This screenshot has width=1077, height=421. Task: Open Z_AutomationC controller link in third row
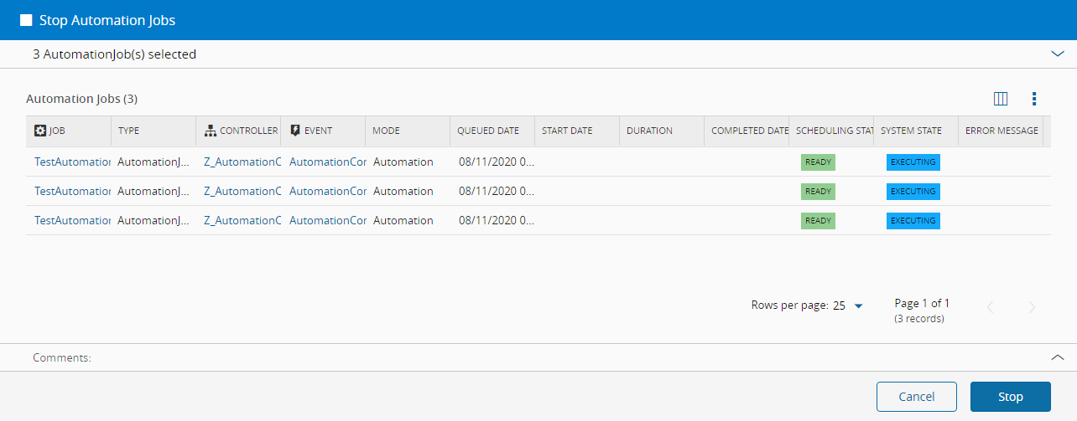(242, 220)
